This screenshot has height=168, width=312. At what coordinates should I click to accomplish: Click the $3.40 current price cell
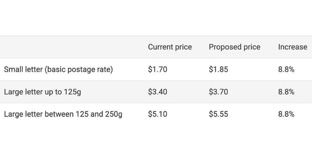coord(157,92)
